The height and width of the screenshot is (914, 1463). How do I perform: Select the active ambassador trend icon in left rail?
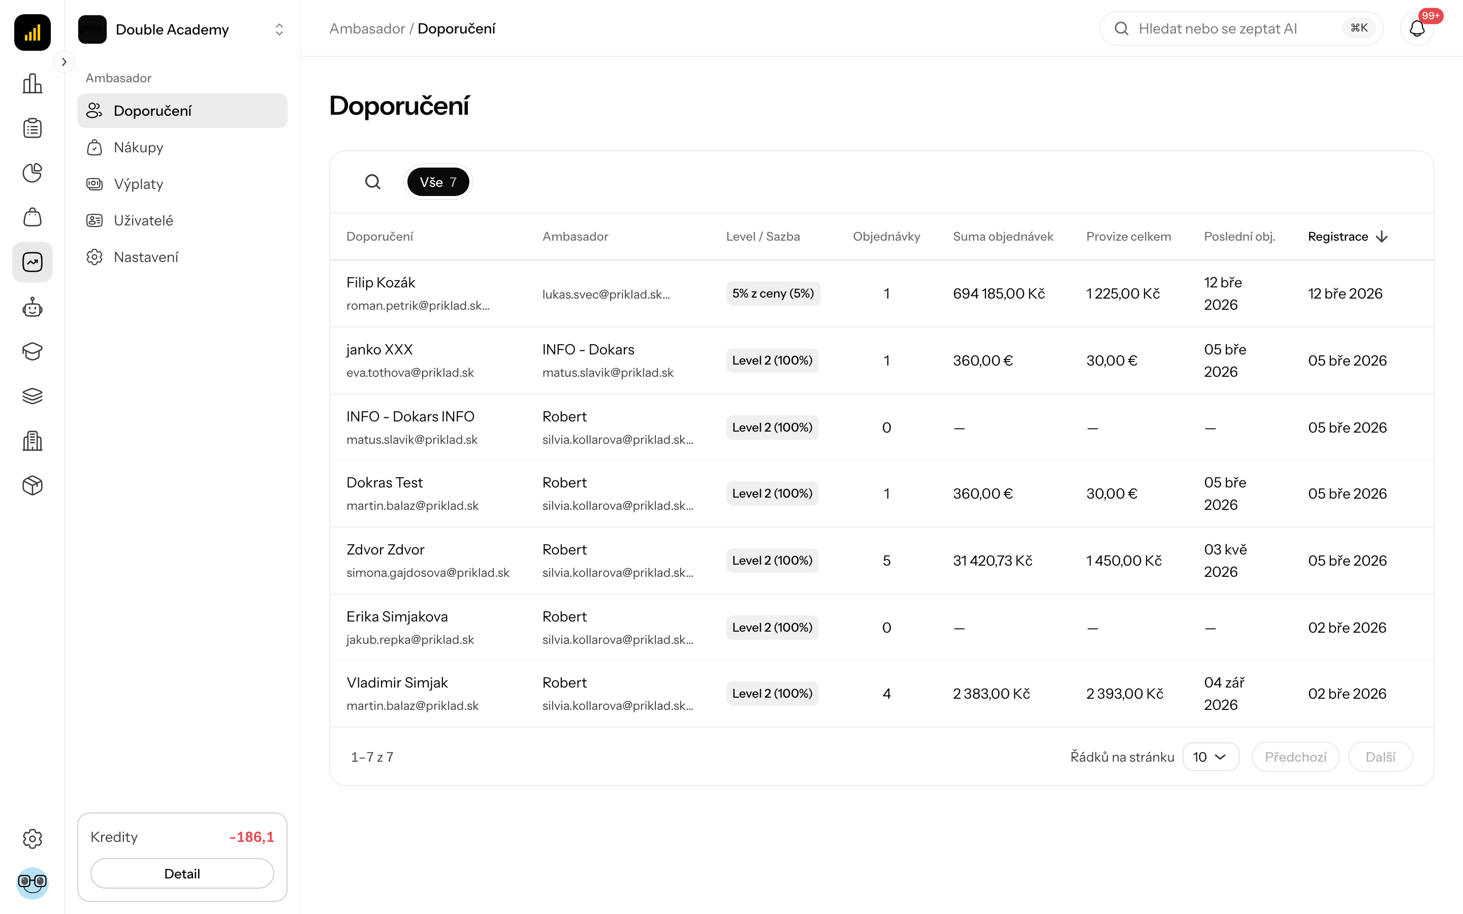(32, 262)
